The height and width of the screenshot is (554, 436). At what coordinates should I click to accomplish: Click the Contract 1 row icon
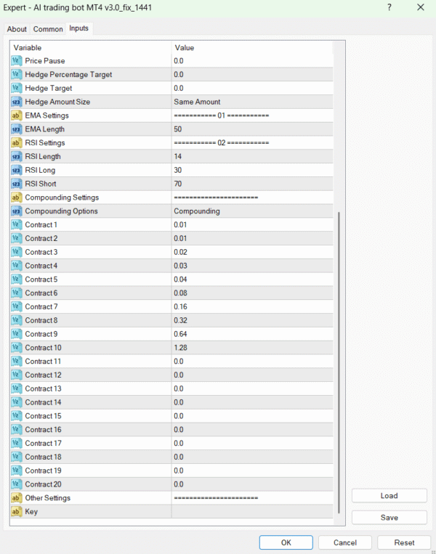[x=16, y=224]
